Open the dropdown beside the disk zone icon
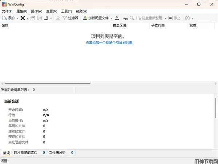The width and height of the screenshot is (218, 164). click(x=51, y=18)
